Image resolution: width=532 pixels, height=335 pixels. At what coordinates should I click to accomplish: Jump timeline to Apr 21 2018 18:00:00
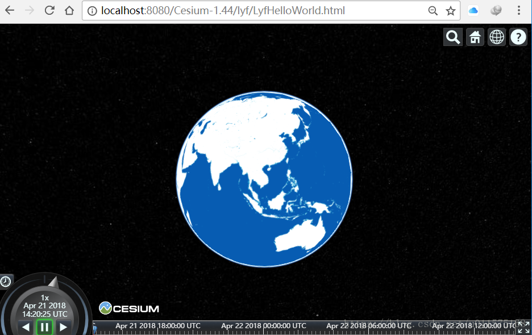coord(158,326)
